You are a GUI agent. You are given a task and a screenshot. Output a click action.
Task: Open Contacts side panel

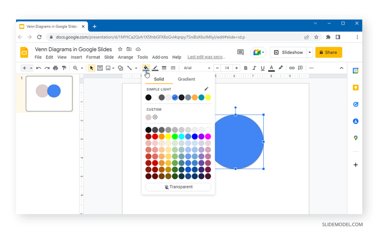click(355, 121)
